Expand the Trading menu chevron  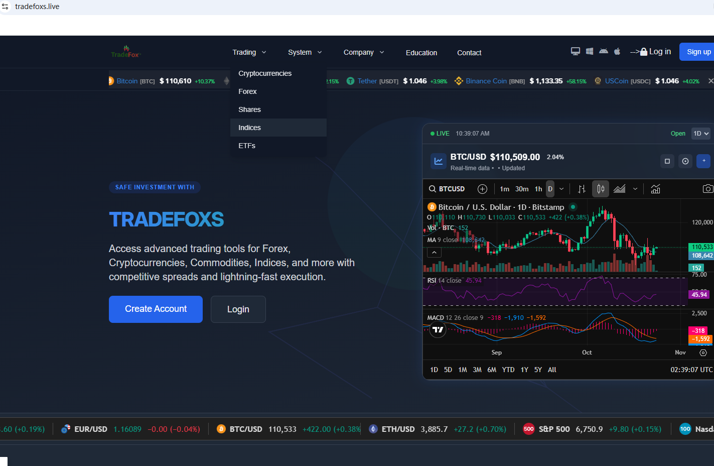coord(264,52)
